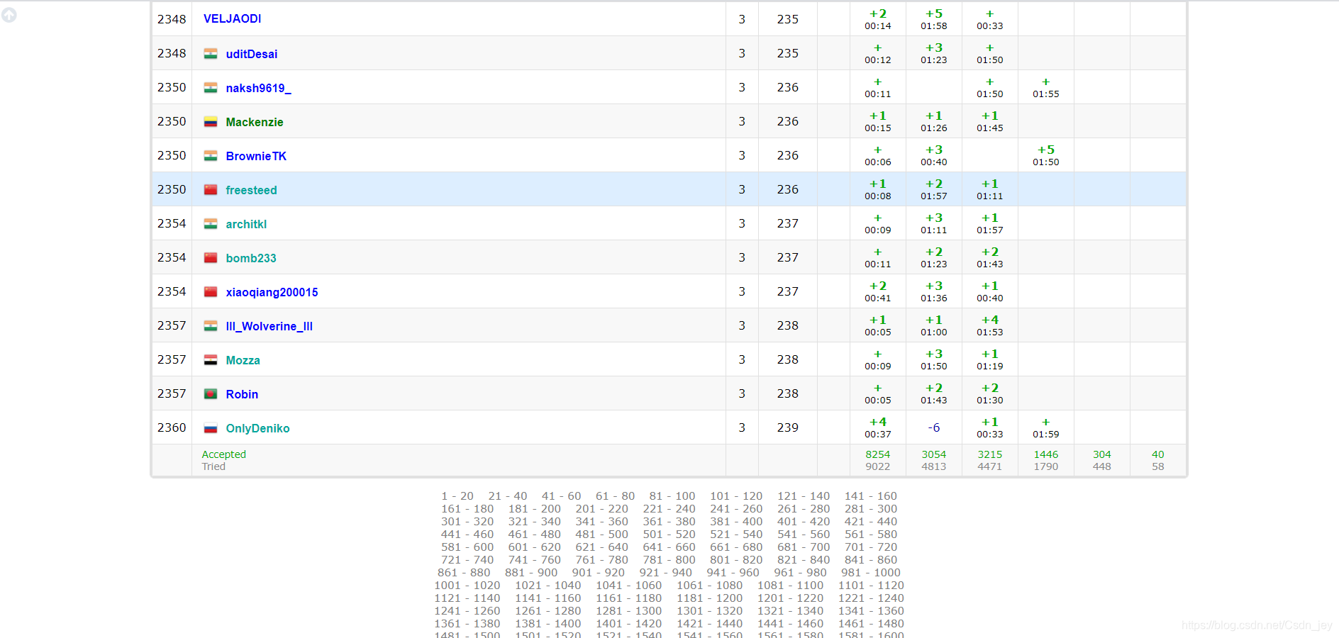Go to standings page 641 - 660
Screen dimensions: 1339x638
669,547
